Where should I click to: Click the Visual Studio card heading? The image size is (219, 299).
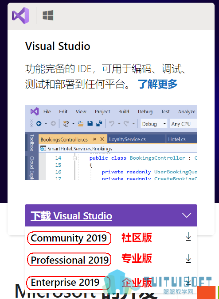click(58, 46)
